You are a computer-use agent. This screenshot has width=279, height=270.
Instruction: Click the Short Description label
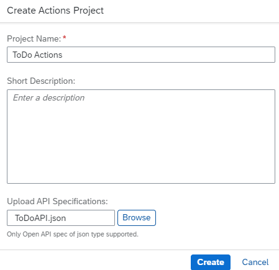point(41,81)
